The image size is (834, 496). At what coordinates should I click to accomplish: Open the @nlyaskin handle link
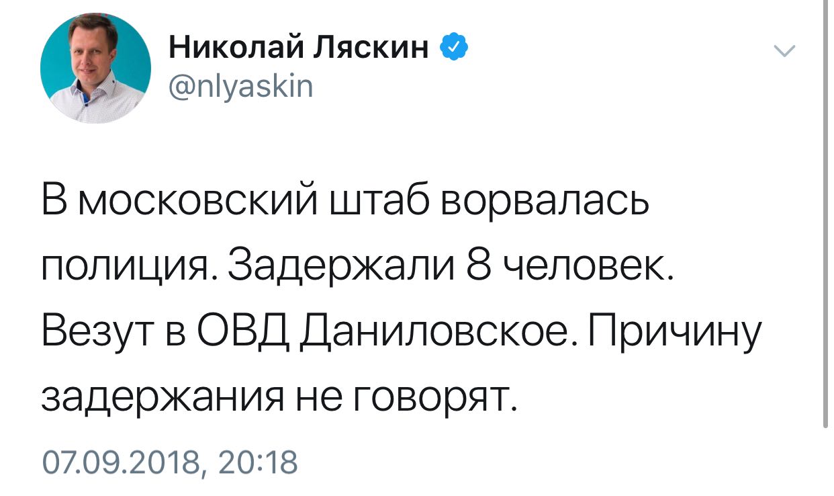pyautogui.click(x=240, y=87)
